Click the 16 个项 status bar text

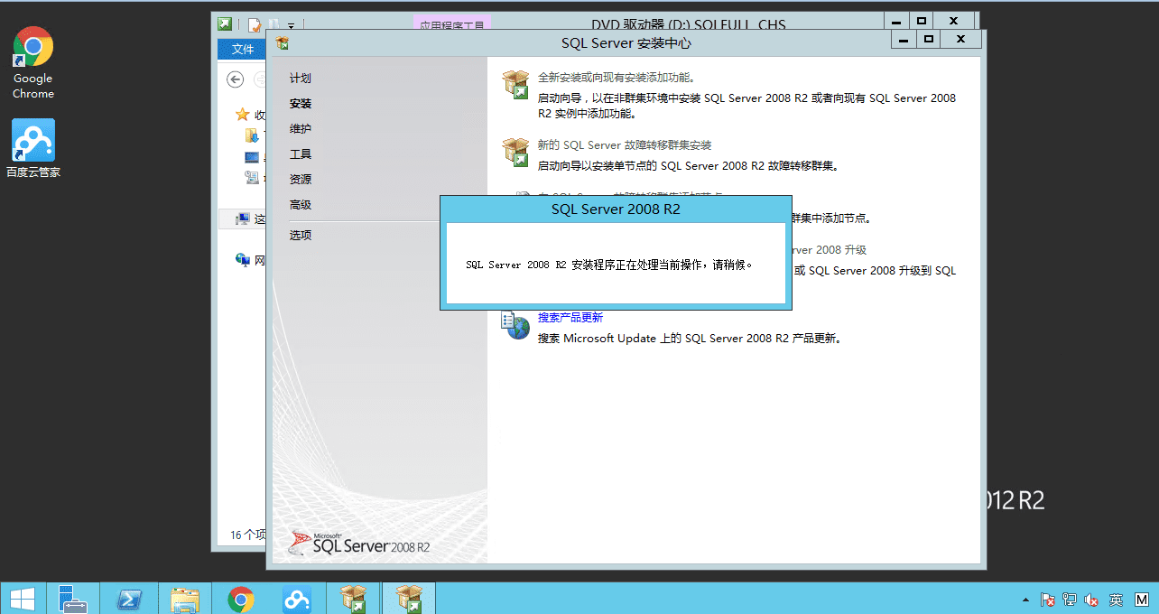point(246,535)
